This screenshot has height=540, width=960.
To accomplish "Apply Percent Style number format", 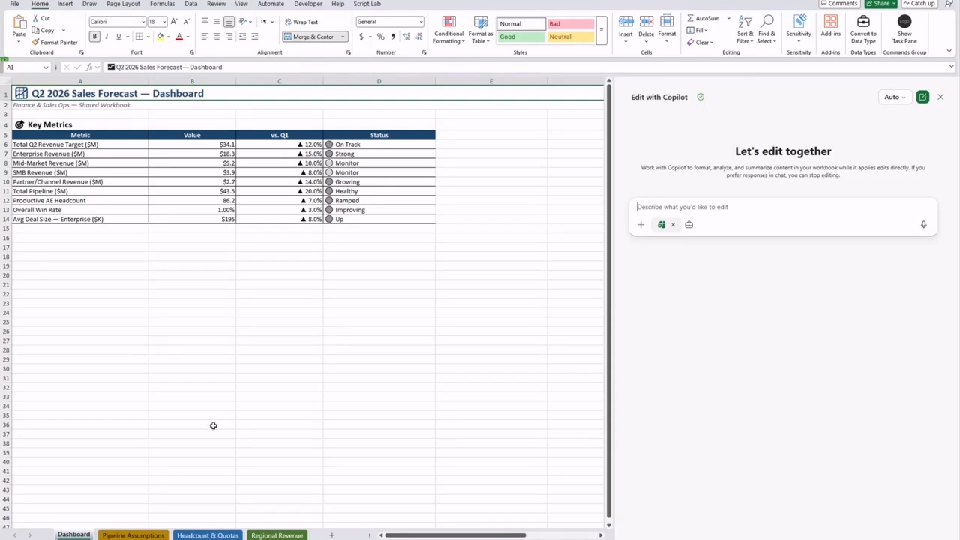I will click(x=381, y=36).
